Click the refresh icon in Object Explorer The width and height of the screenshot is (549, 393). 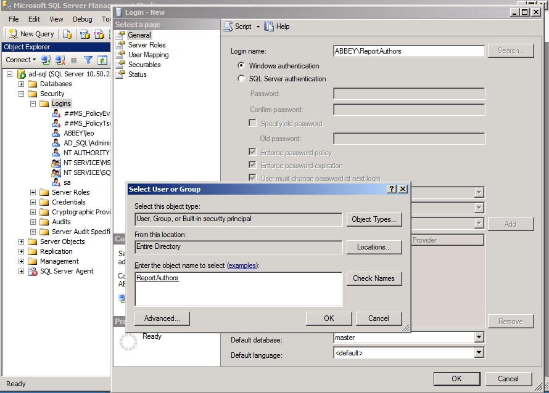[102, 60]
